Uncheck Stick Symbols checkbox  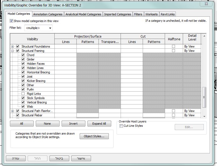click(23, 98)
